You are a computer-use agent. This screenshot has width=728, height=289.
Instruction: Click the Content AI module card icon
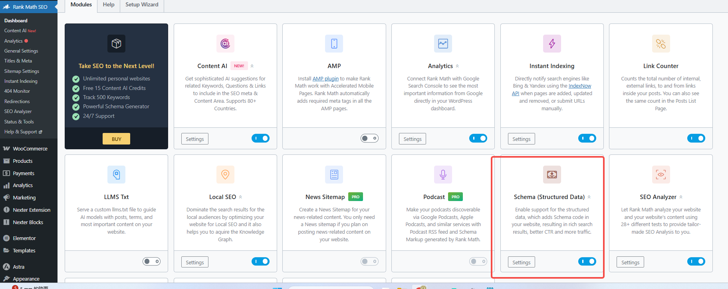tap(225, 43)
